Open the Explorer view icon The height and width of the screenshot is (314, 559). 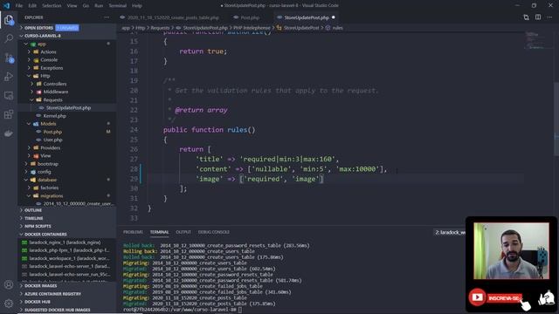9,19
